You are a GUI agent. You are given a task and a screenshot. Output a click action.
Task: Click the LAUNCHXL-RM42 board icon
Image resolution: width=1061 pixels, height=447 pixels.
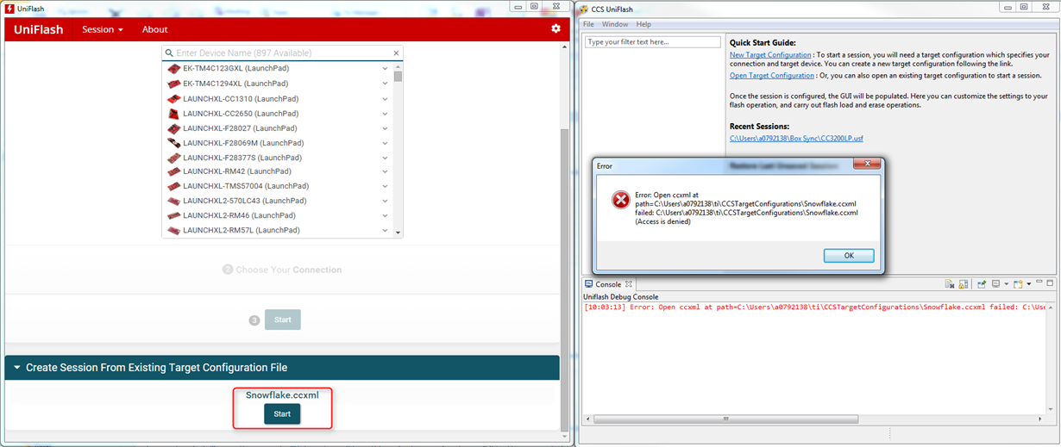(174, 171)
